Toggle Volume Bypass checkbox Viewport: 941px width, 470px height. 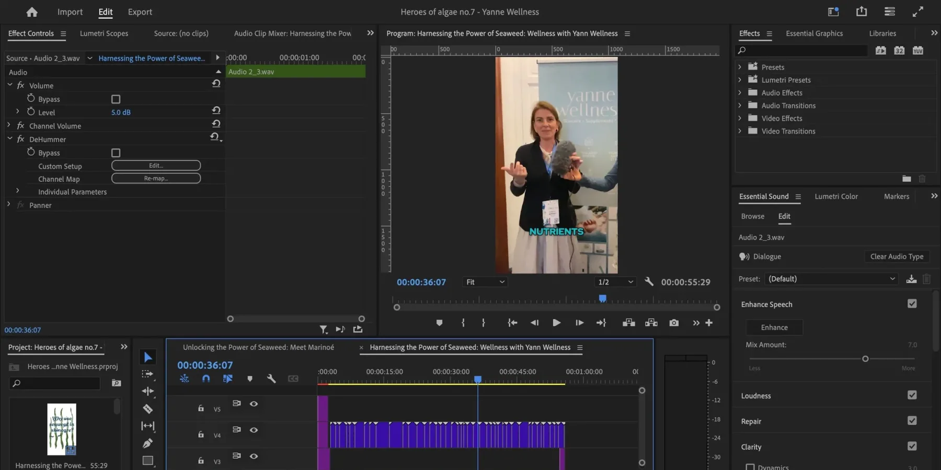click(116, 99)
